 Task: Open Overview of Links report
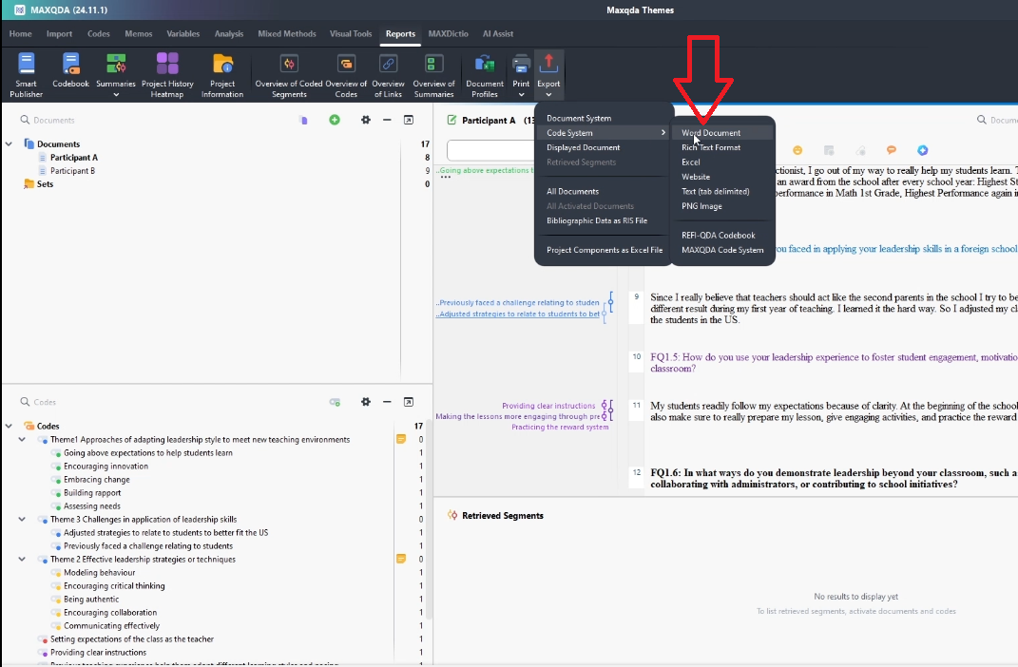388,74
